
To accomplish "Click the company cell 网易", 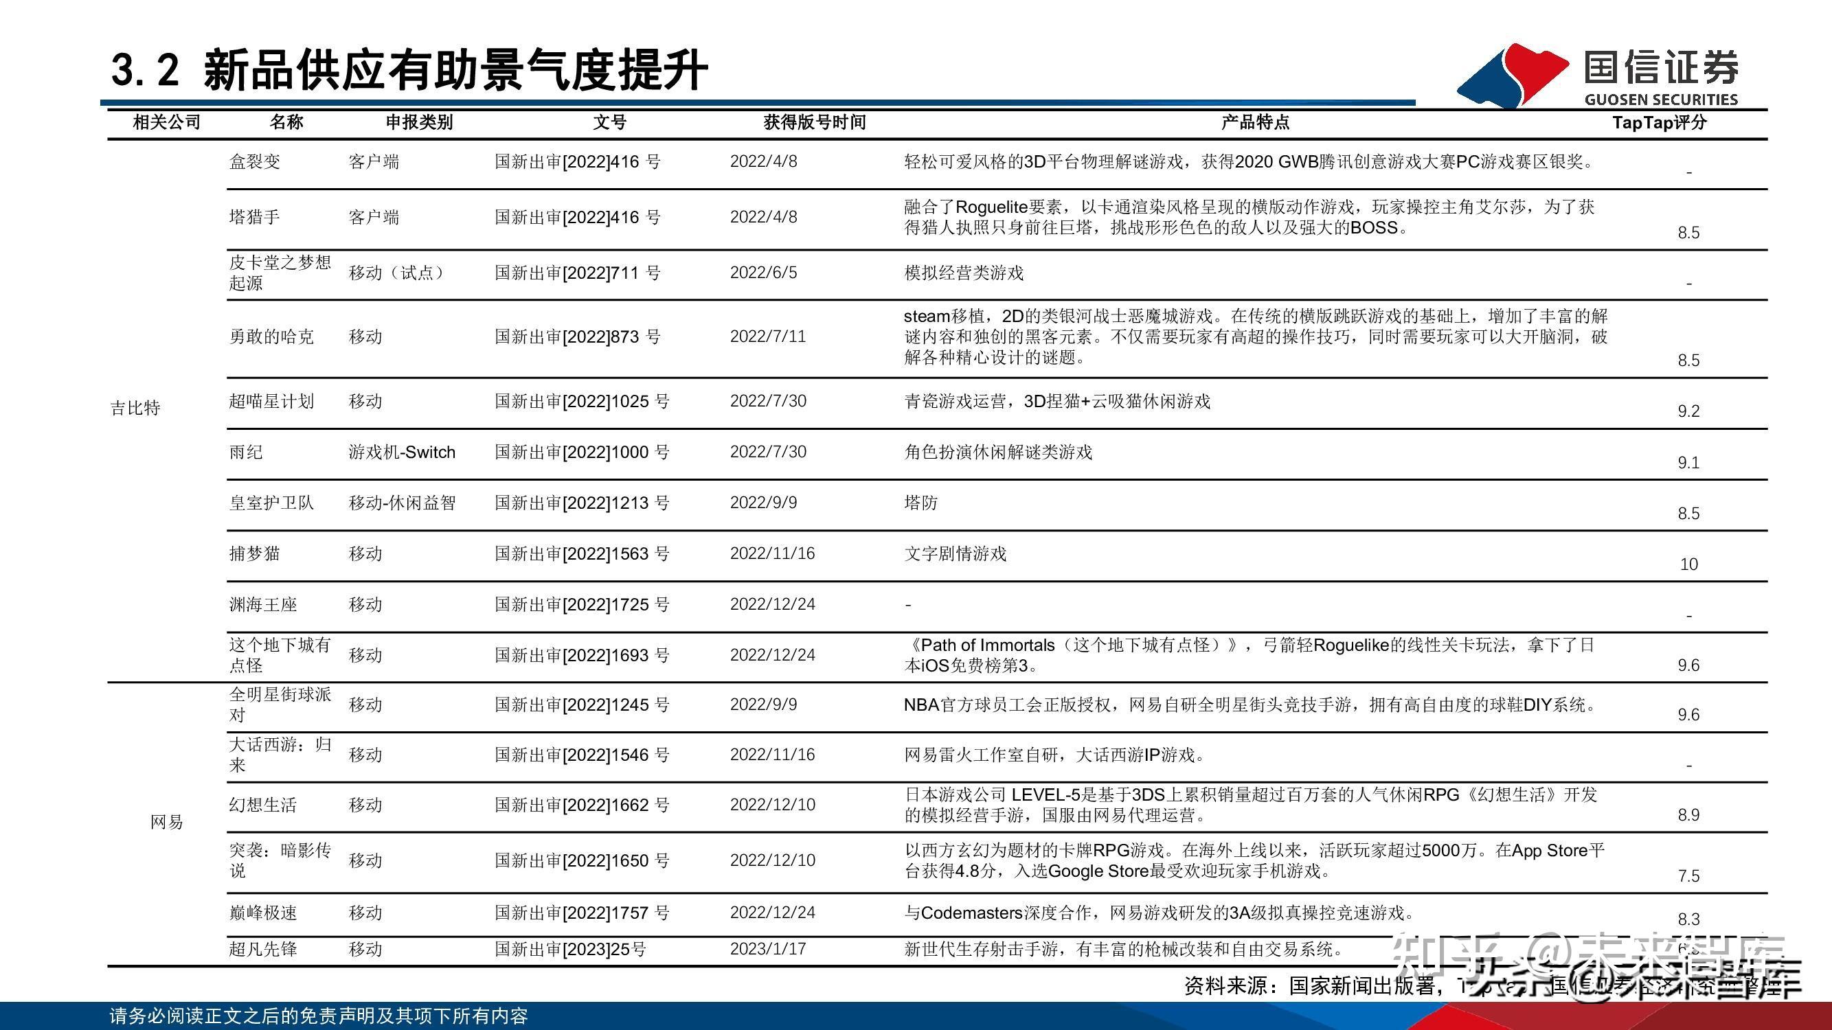I will (166, 823).
